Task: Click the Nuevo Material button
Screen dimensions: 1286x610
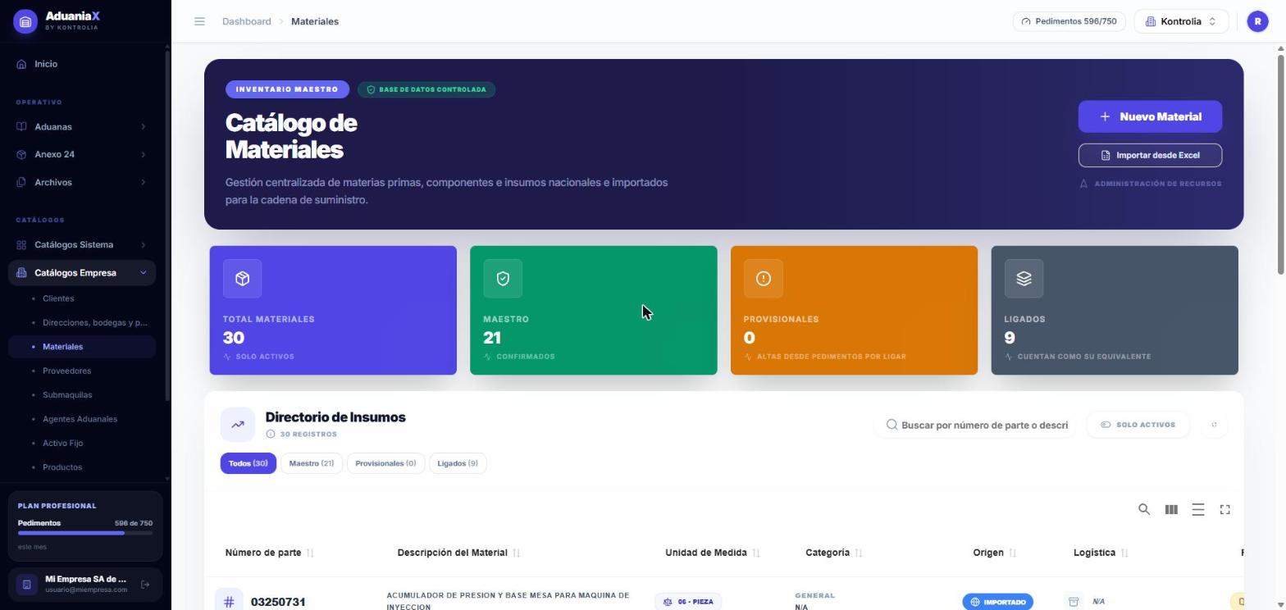Action: click(x=1150, y=116)
